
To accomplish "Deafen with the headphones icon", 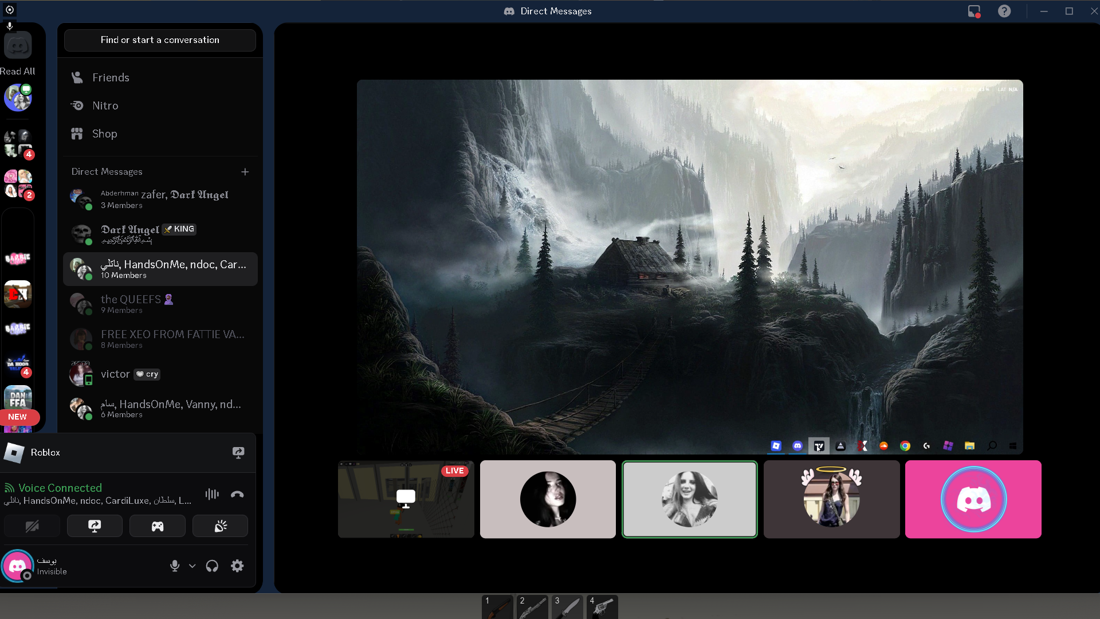I will click(212, 566).
